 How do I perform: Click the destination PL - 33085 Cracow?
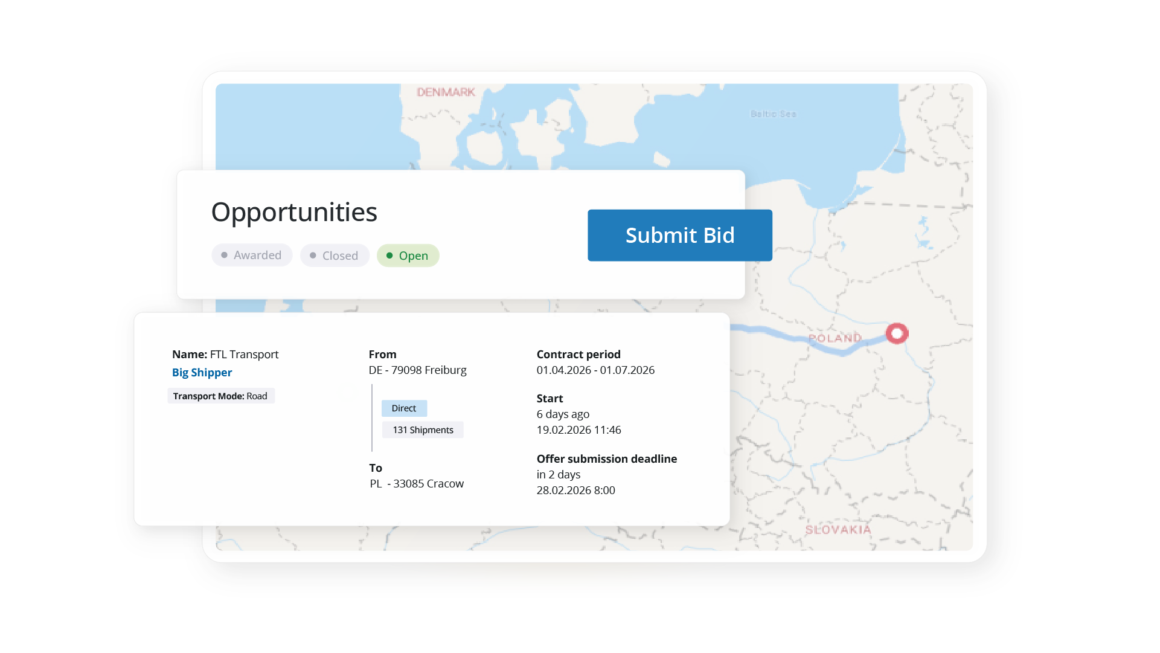(417, 484)
